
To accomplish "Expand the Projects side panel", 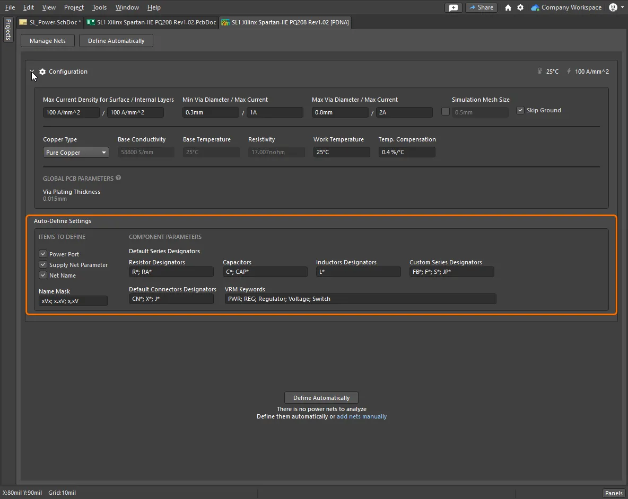I will pyautogui.click(x=8, y=30).
